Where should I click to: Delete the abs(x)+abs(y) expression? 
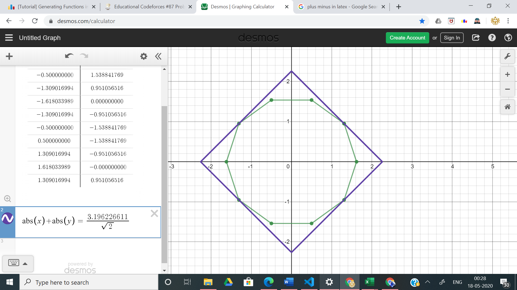coord(154,214)
